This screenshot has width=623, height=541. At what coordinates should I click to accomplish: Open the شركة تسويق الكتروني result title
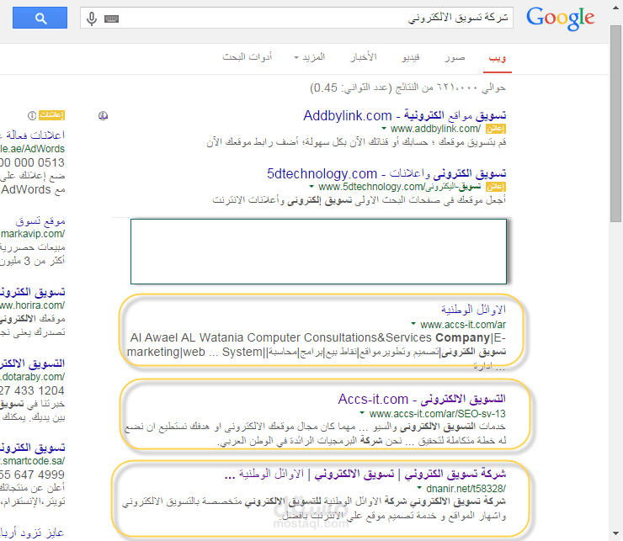click(365, 474)
